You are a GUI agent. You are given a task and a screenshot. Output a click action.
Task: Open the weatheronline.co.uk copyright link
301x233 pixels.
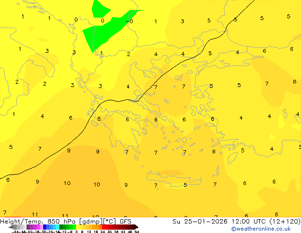coord(261,229)
